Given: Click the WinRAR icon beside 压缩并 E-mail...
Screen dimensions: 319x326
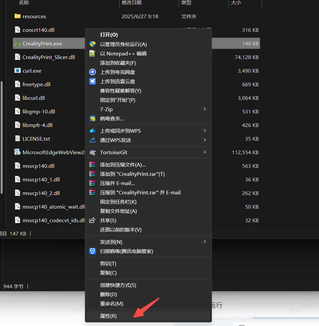Looking at the screenshot, I should (93, 183).
